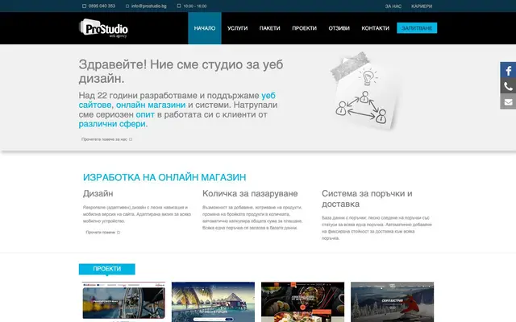Go to the ПРОЕКТИ menu item

(x=305, y=28)
